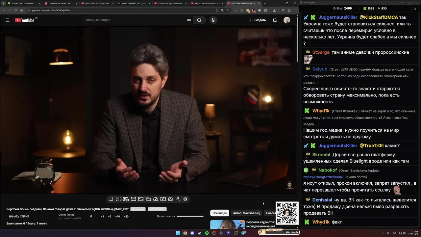The width and height of the screenshot is (421, 237).
Task: Open Discord from the taskbar
Action: click(x=192, y=233)
